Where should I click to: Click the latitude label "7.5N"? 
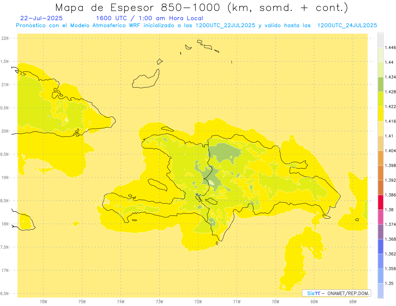coord(4,247)
